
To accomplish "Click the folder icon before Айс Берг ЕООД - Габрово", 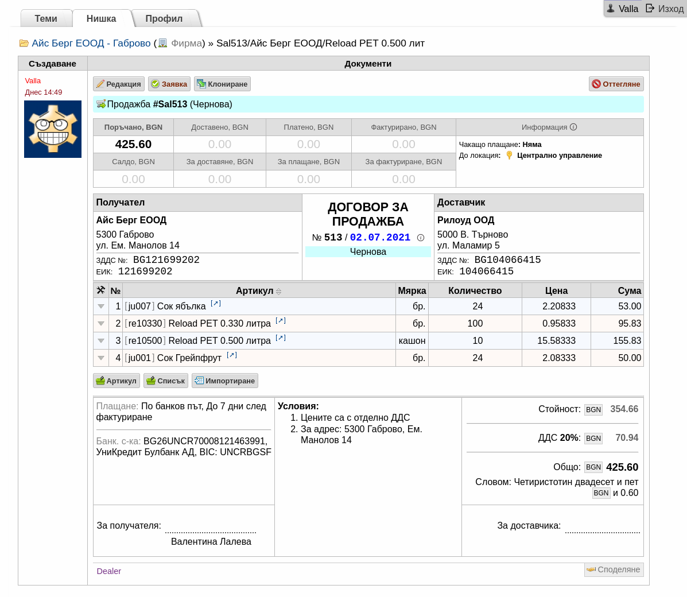I will point(24,44).
